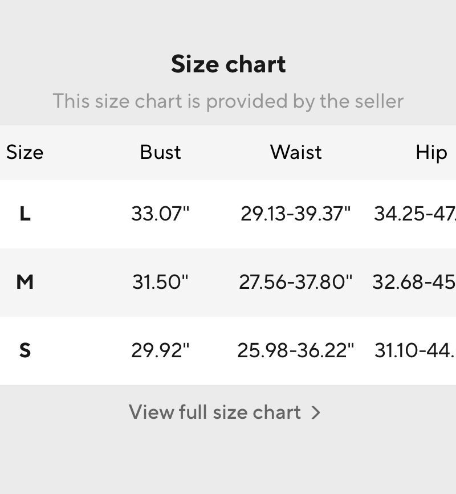Click the 29.92" bust value
The height and width of the screenshot is (494, 456).
[160, 350]
